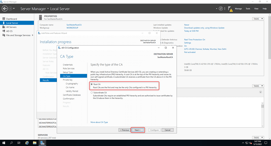Go to Confirmation step in AD CS wizard
The height and width of the screenshot is (146, 271).
[69, 99]
